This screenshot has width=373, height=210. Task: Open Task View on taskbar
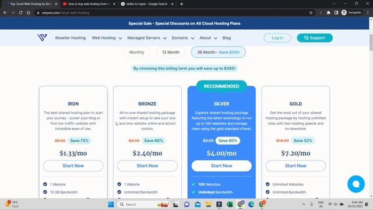[x=176, y=204]
